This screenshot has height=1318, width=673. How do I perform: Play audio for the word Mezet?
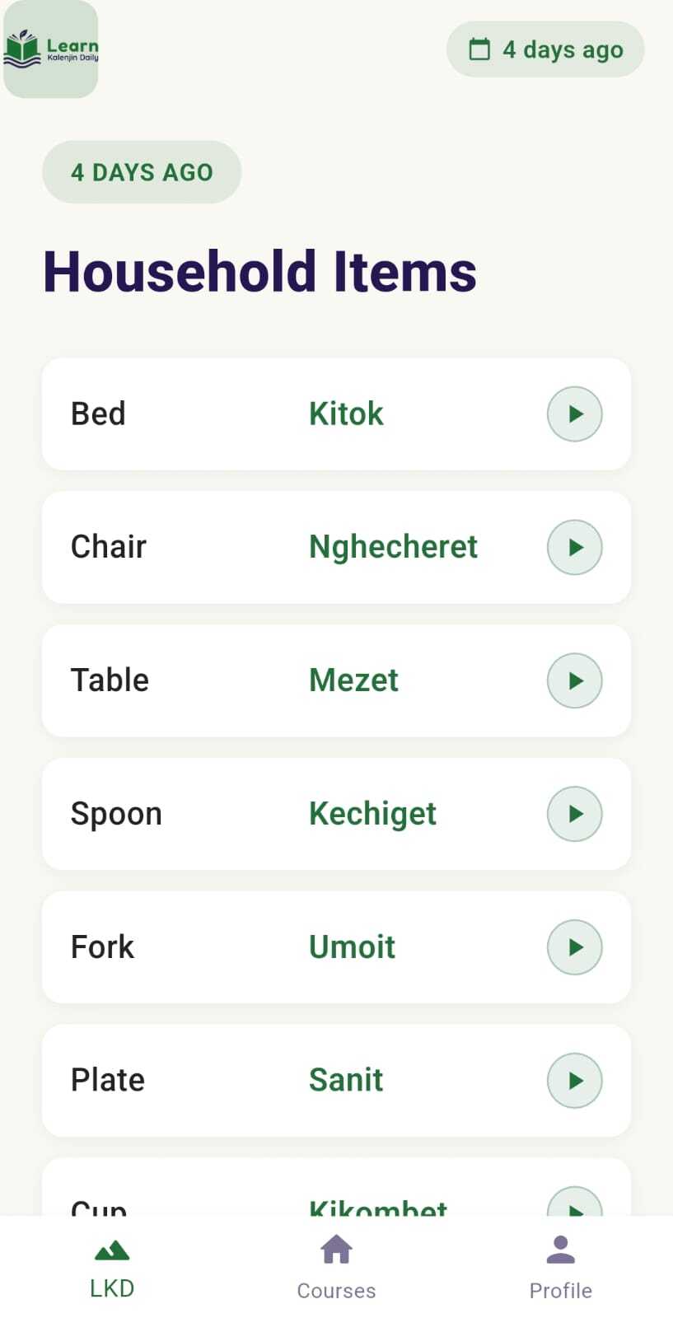574,680
